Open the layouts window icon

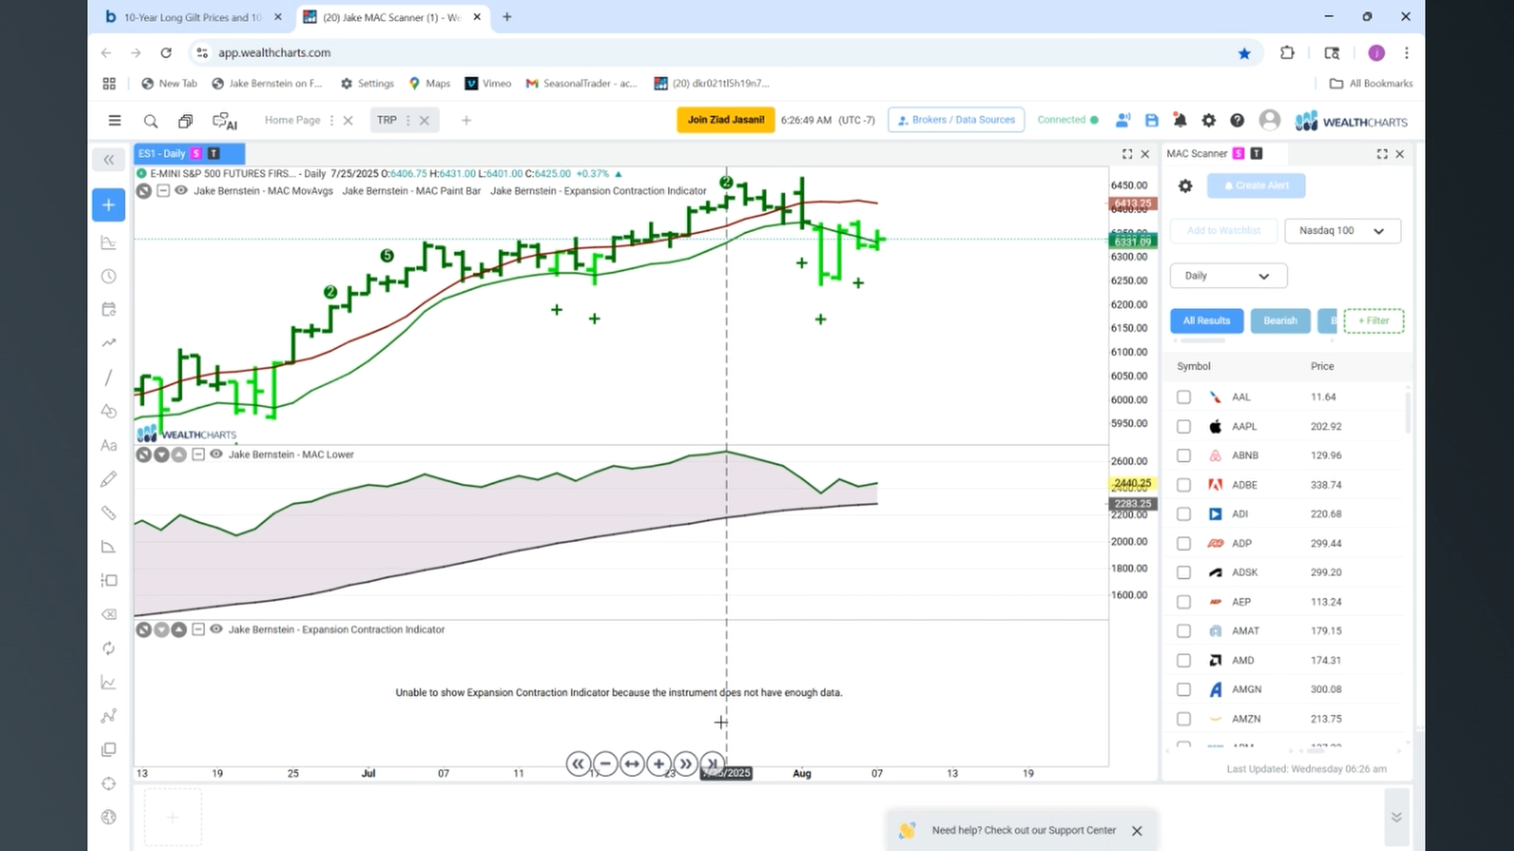(185, 121)
